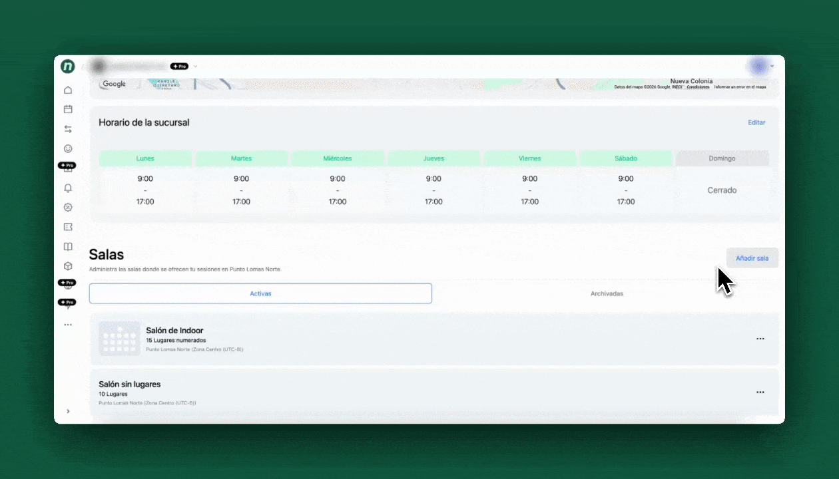Select the Miércoles day header

pos(338,158)
